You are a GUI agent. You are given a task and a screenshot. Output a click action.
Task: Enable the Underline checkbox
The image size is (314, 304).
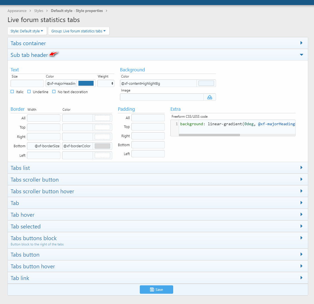(x=29, y=92)
